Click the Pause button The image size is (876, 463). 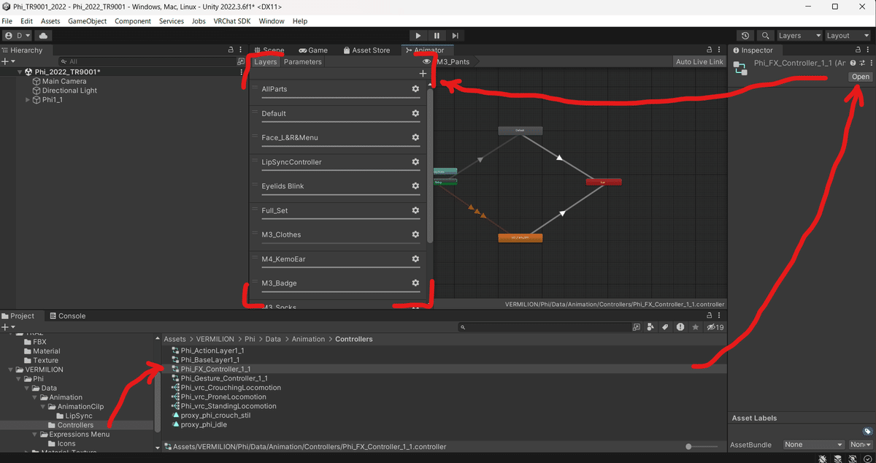coord(437,35)
